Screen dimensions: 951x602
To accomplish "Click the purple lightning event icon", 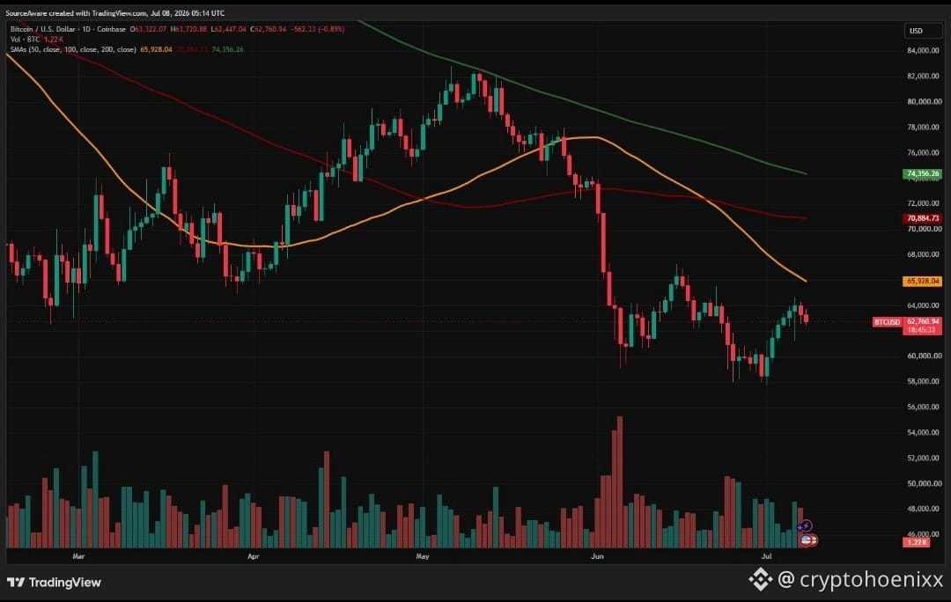I will click(806, 525).
